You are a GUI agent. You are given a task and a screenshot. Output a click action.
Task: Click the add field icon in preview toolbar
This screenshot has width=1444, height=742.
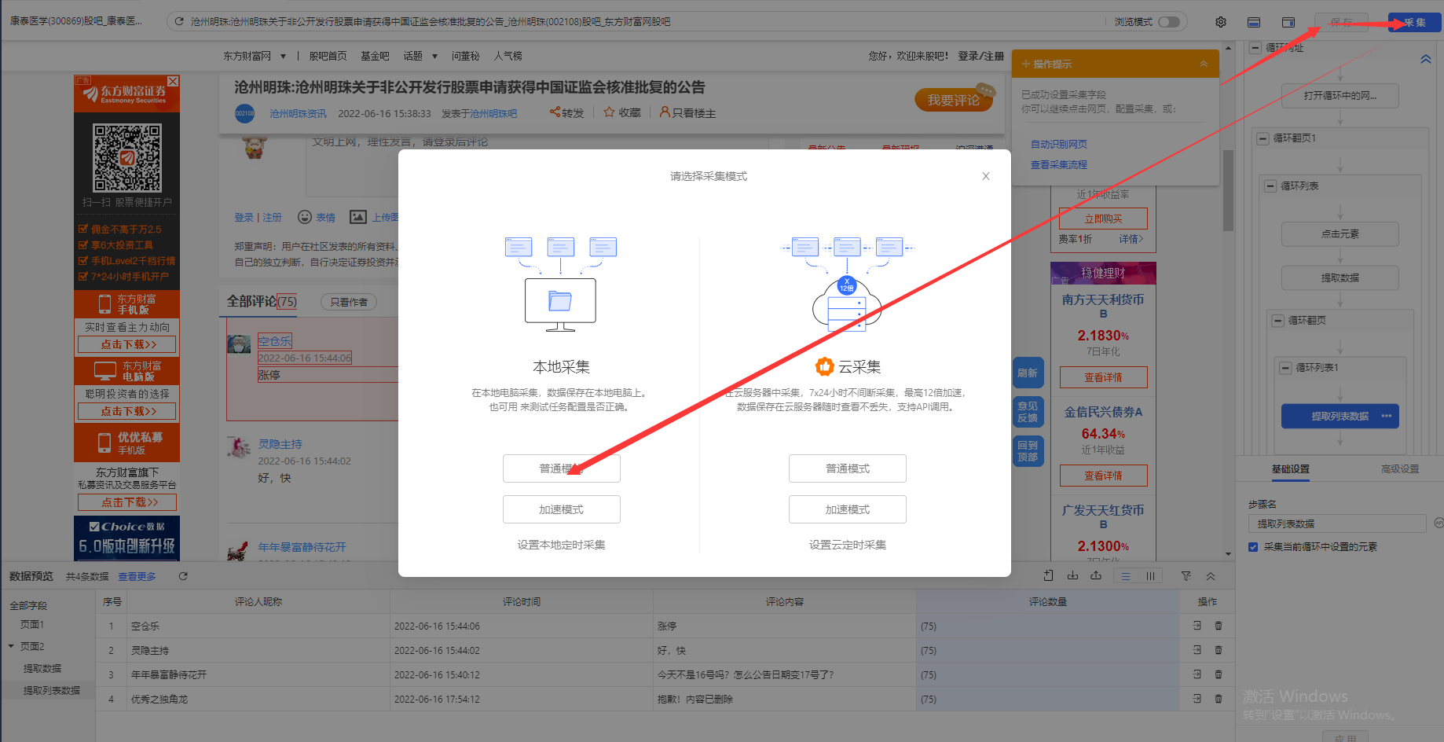click(x=1048, y=576)
